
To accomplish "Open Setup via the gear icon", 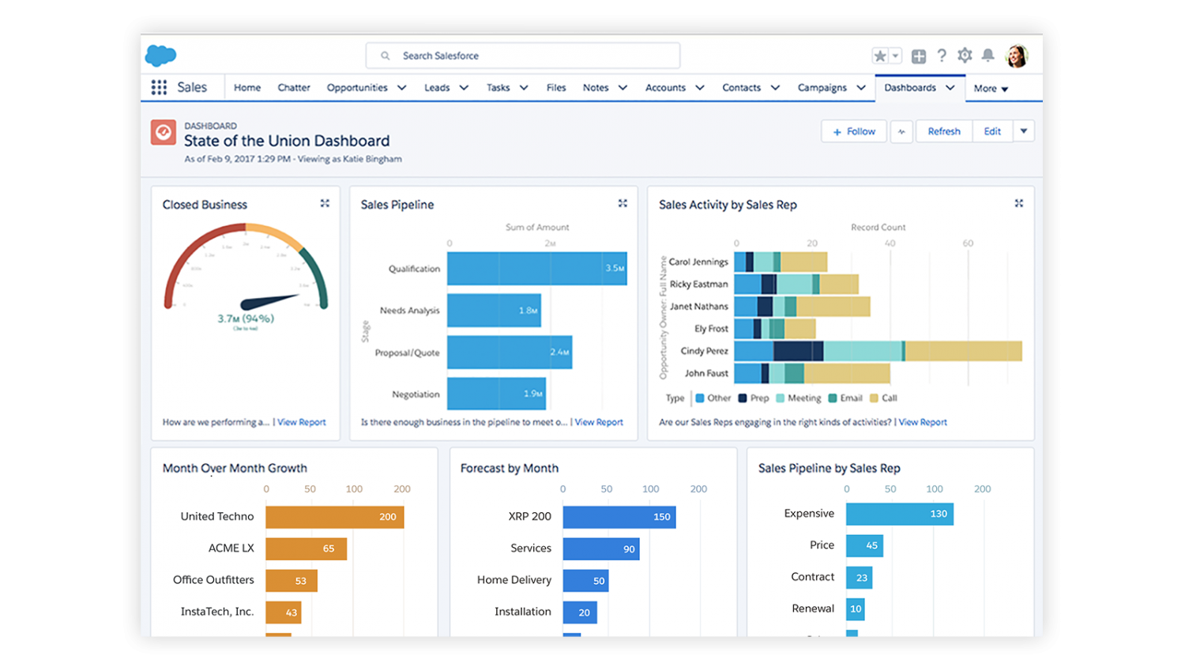I will (965, 55).
